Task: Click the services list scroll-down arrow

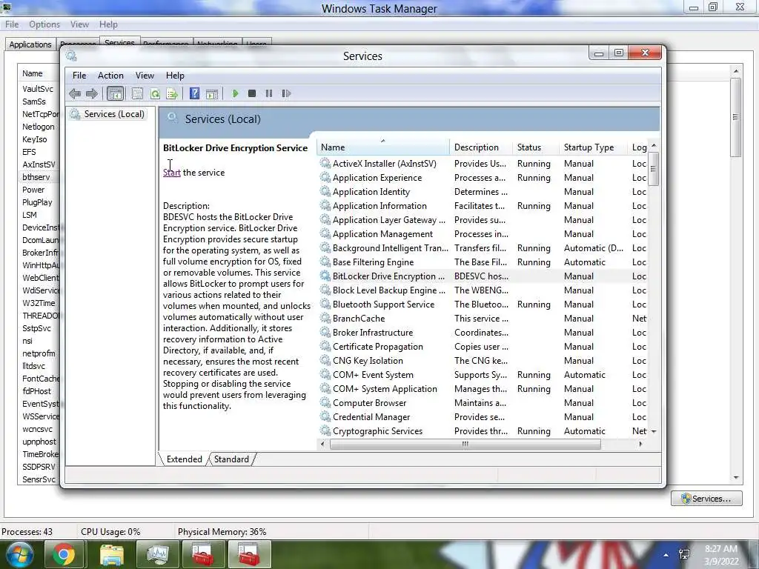Action: [654, 431]
